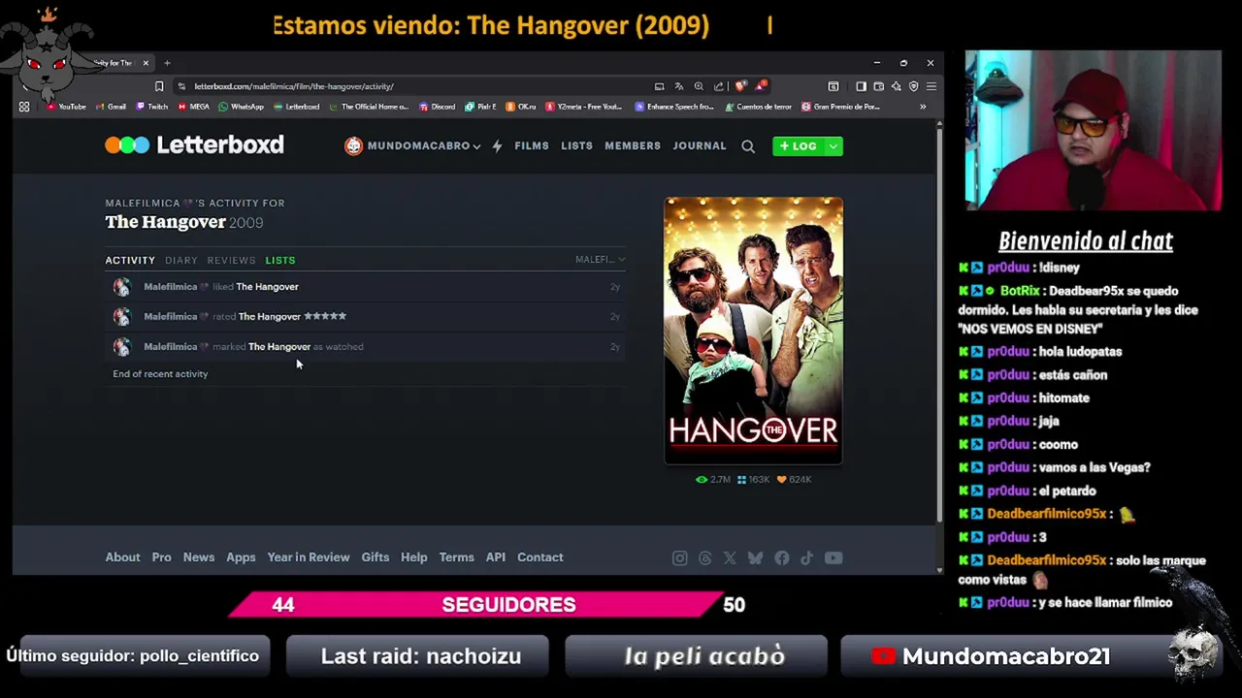
Task: Click Malefilmica name in the rated row
Action: [x=171, y=316]
